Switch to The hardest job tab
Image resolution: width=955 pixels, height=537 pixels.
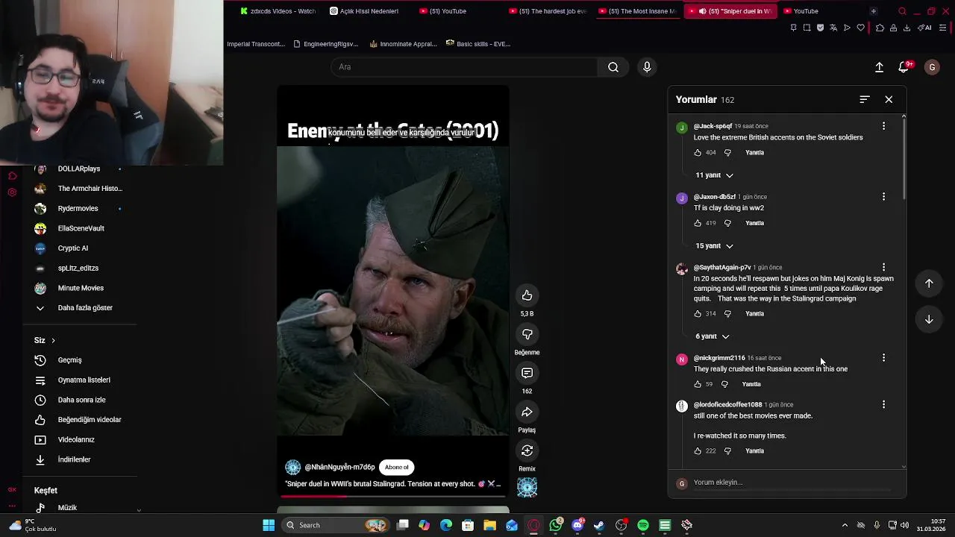point(547,11)
